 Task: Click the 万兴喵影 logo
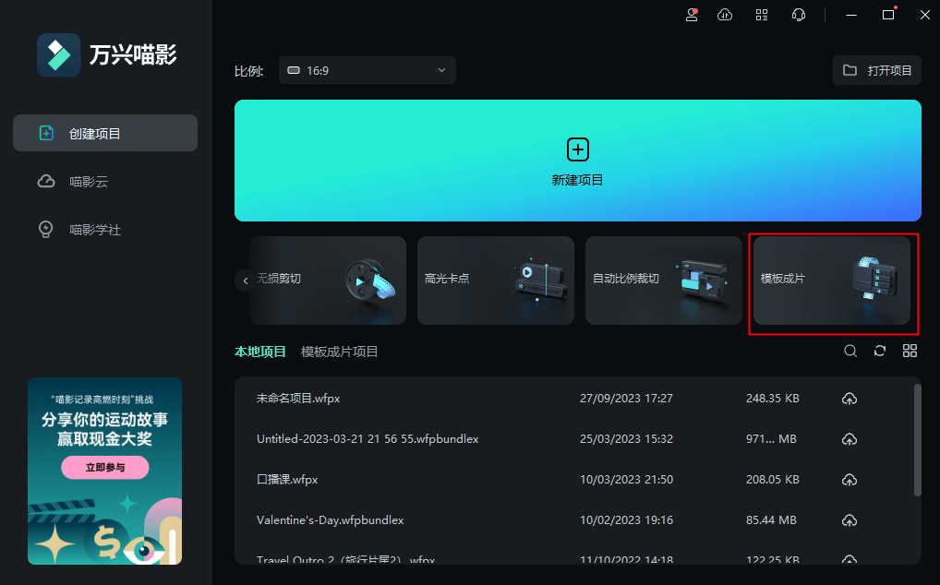(x=58, y=54)
